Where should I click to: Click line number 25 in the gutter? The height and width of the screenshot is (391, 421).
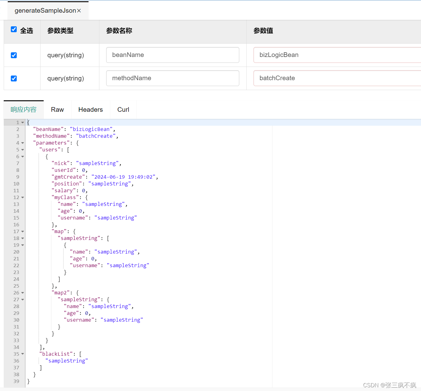point(16,286)
